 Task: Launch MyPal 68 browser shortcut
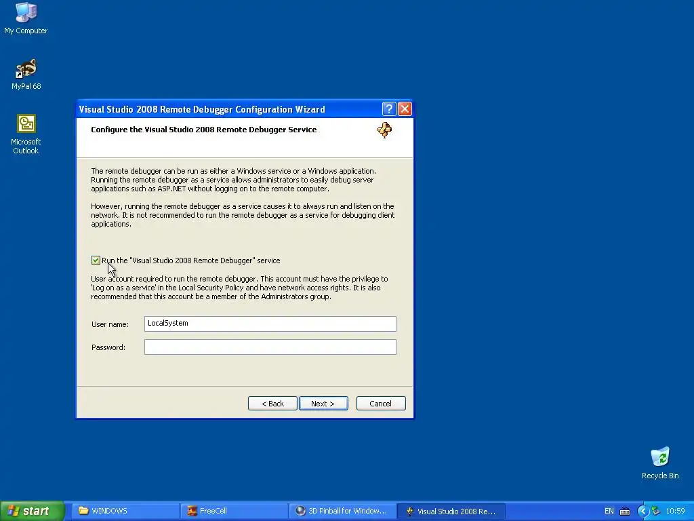(x=26, y=74)
